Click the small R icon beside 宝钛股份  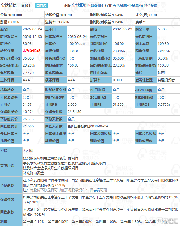click(89, 5)
